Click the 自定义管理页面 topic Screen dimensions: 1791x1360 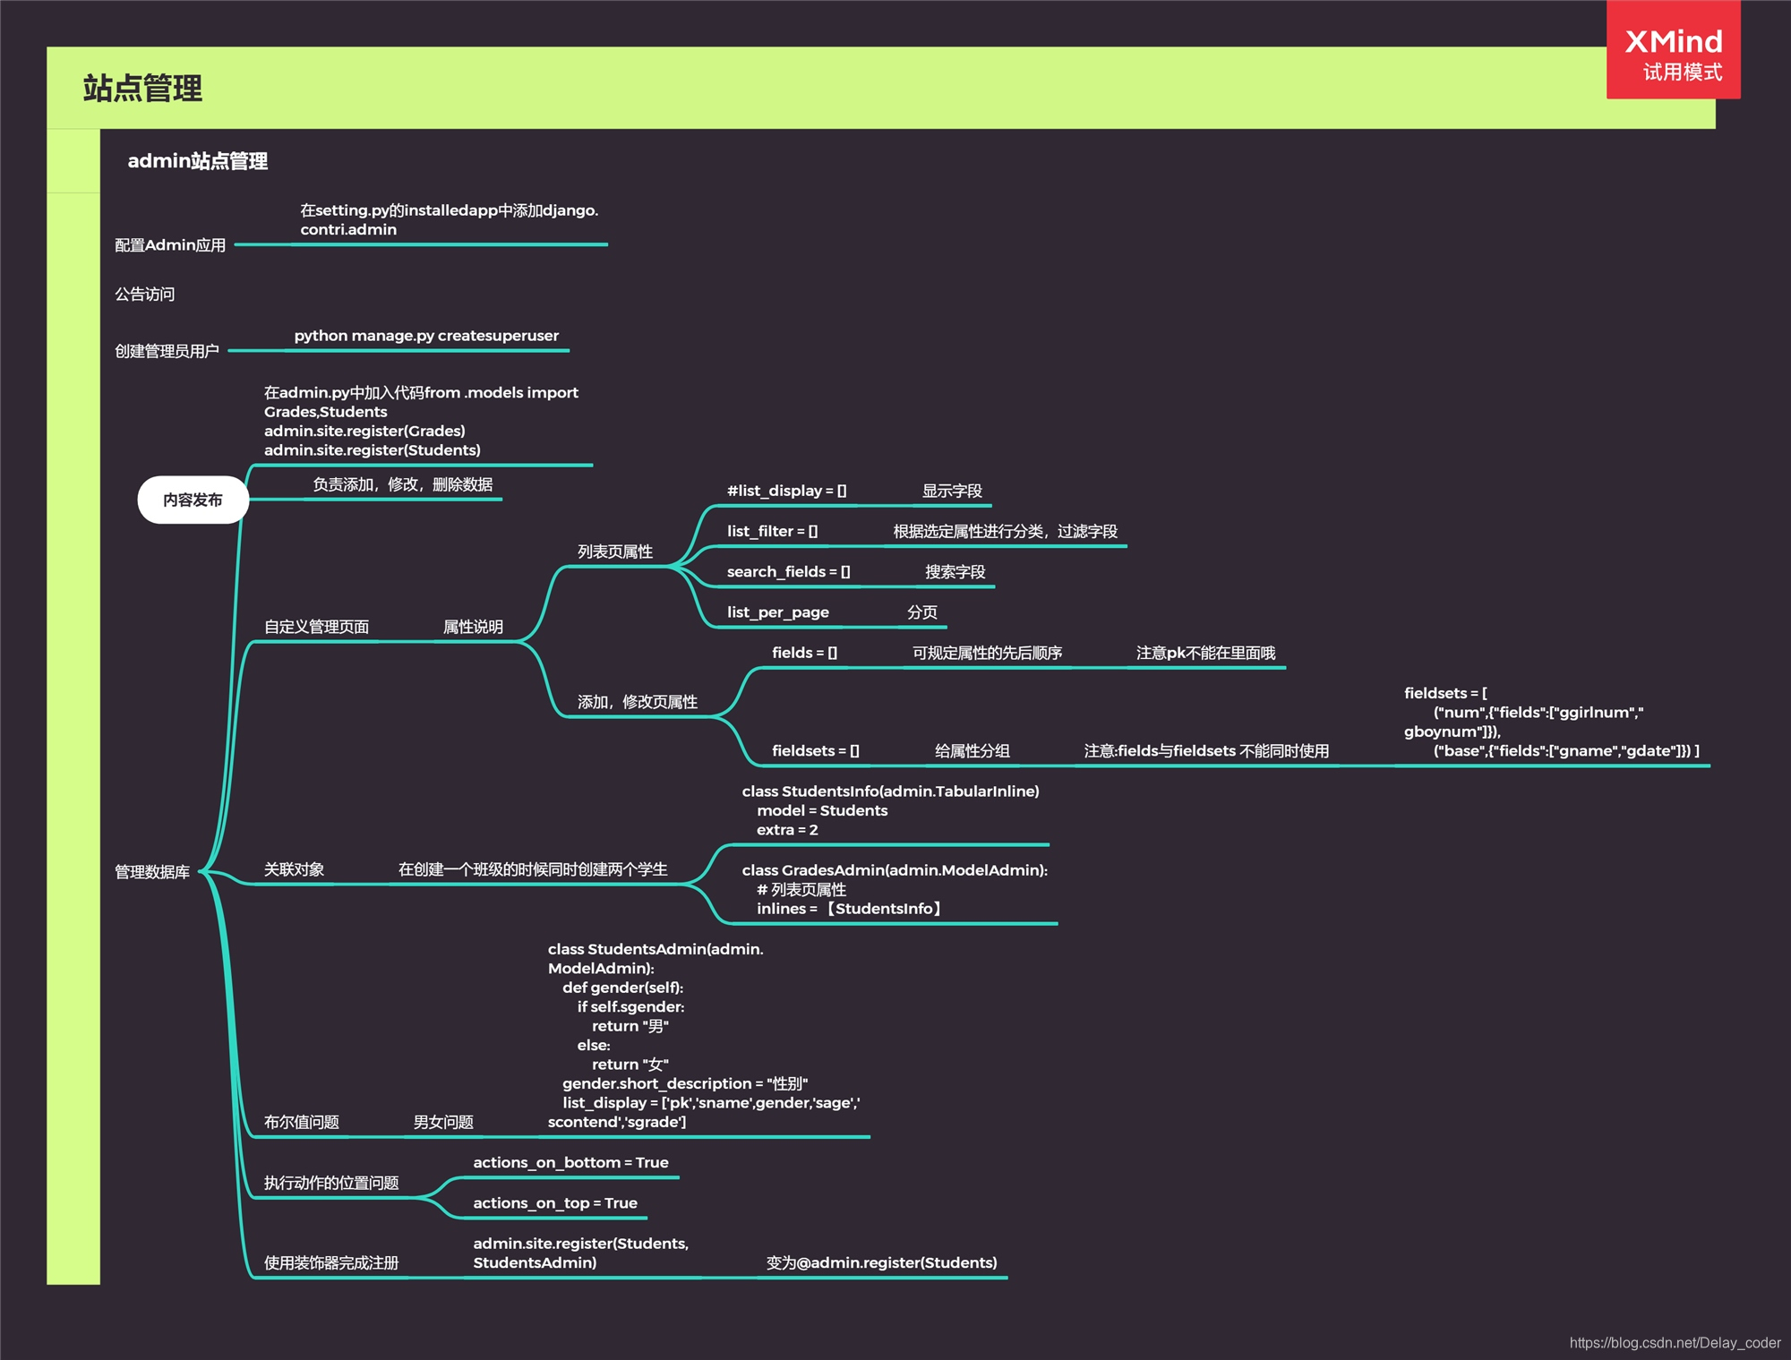tap(316, 627)
